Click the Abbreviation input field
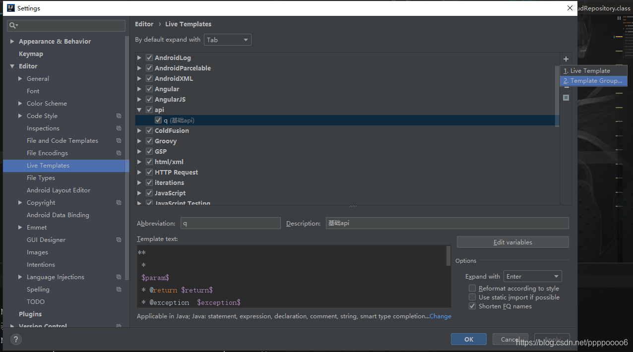Image resolution: width=633 pixels, height=352 pixels. pos(230,224)
